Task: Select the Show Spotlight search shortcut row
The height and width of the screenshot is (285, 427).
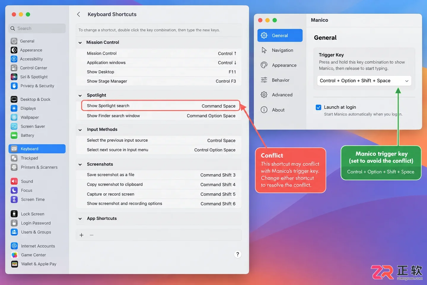Action: (160, 106)
